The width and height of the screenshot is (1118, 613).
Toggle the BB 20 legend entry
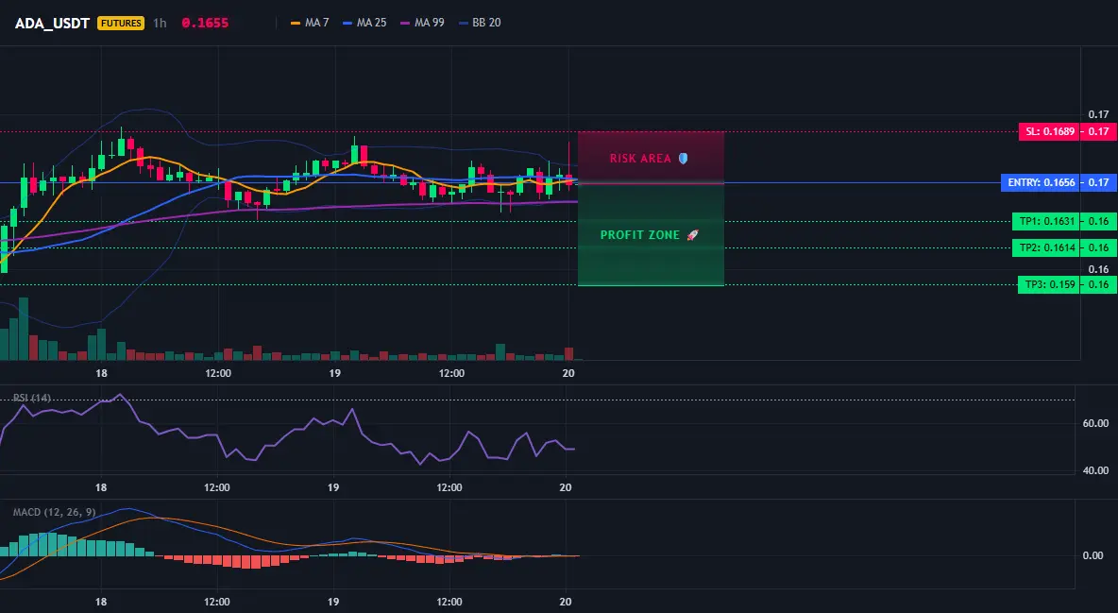(480, 23)
